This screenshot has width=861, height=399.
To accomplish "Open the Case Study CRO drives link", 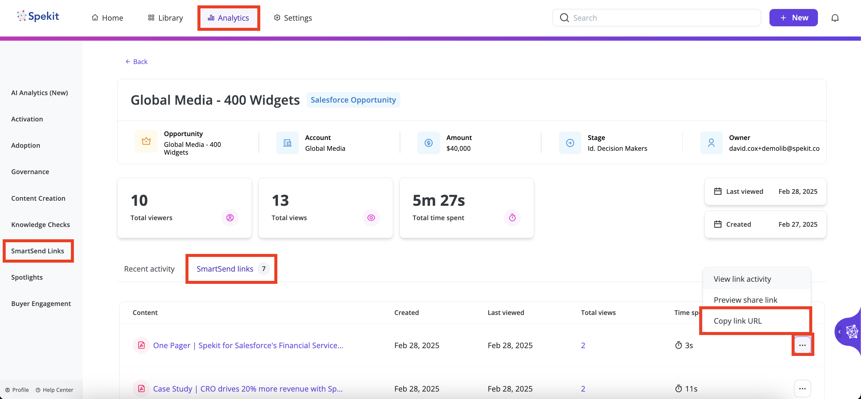I will [248, 389].
